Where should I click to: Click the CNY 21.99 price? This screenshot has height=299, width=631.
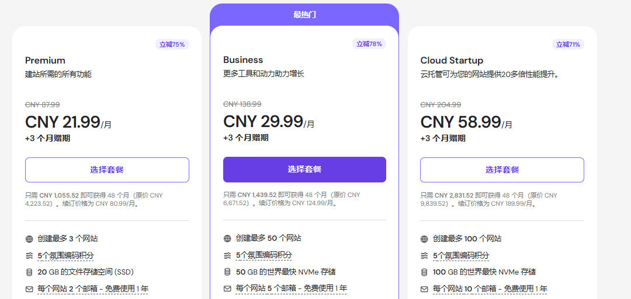(x=63, y=122)
